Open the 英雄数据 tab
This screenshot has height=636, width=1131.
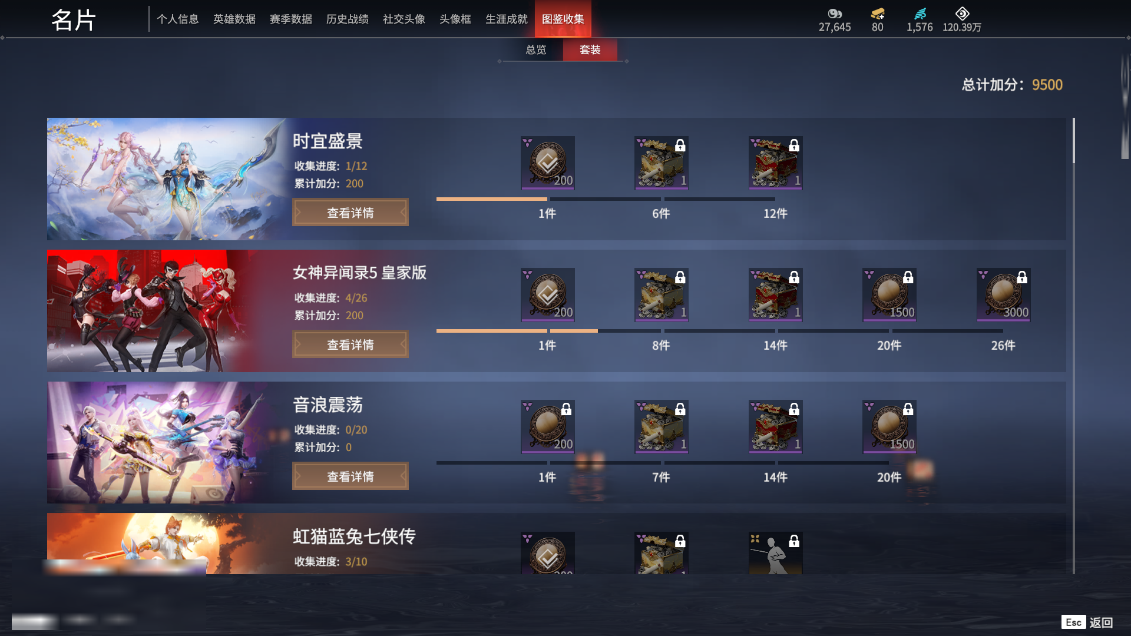(234, 19)
